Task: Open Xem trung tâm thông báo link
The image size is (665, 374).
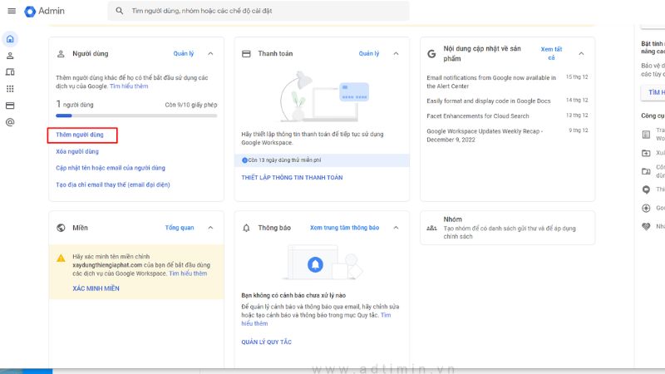Action: [344, 228]
